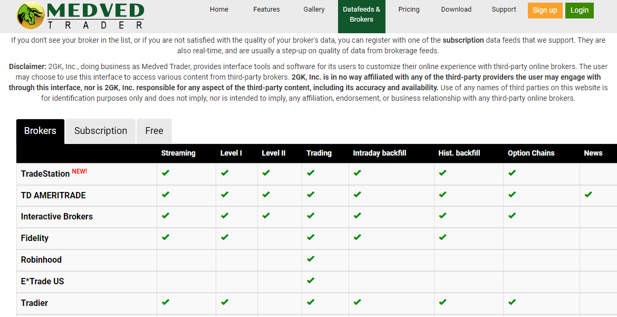This screenshot has width=617, height=317.
Task: Click Robinhood Trading checkmark
Action: coord(311,259)
